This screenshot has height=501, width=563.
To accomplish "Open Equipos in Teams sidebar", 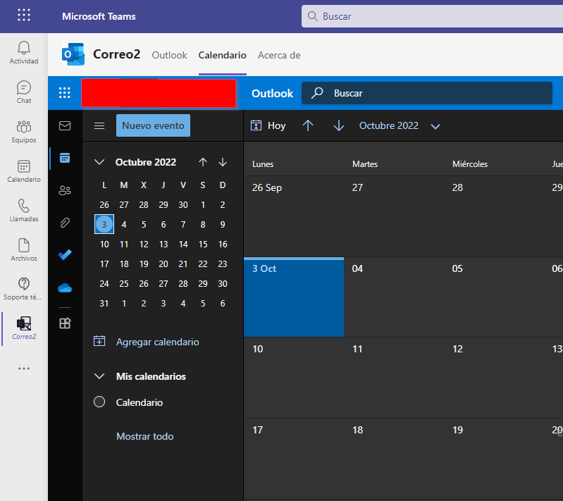I will [x=24, y=132].
